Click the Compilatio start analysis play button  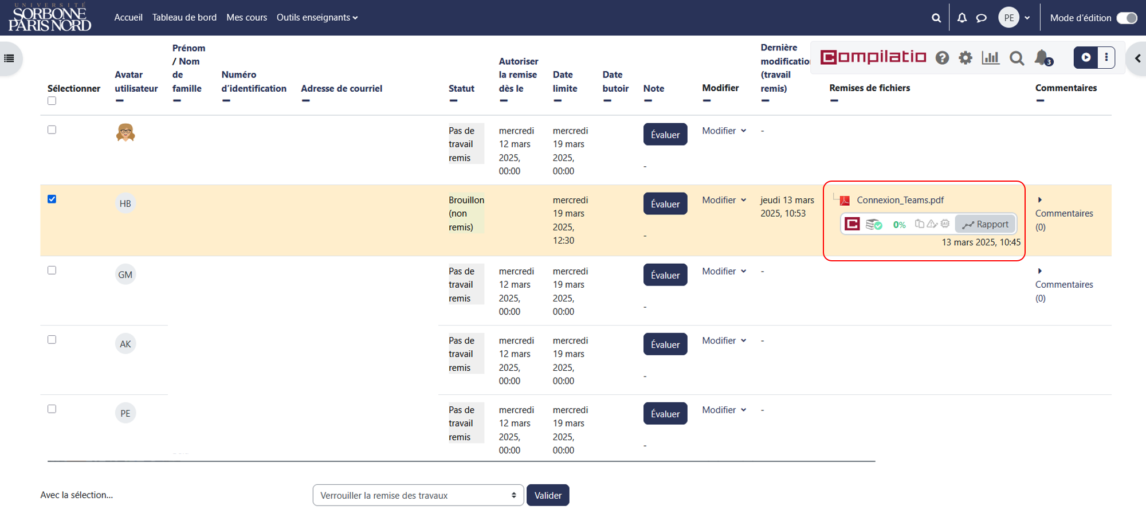[x=1086, y=57]
